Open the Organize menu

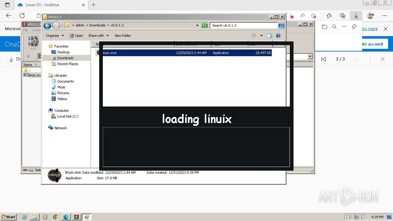pyautogui.click(x=55, y=36)
